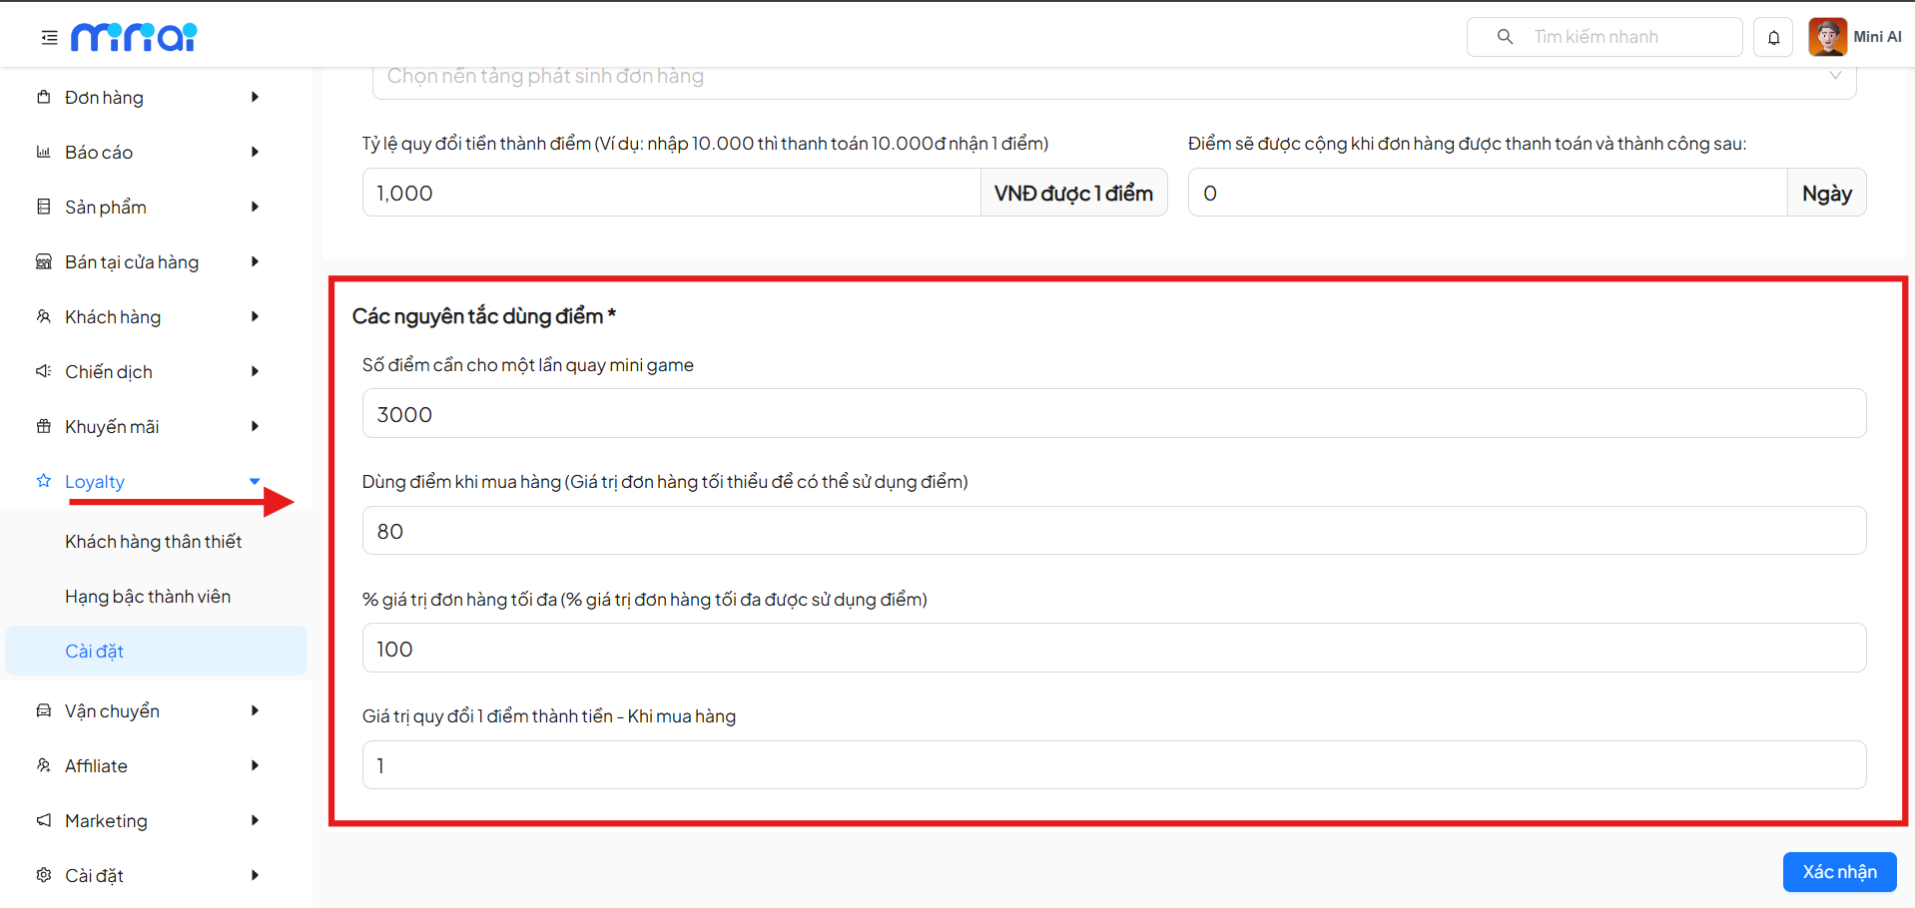The image size is (1915, 908).
Task: Edit the points-to-money conversion value field
Action: pos(1113,765)
